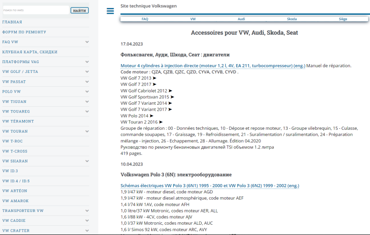Screen dimensions: 370x235
Task: Open VW T-ROC sidebar item
Action: pyautogui.click(x=13, y=141)
